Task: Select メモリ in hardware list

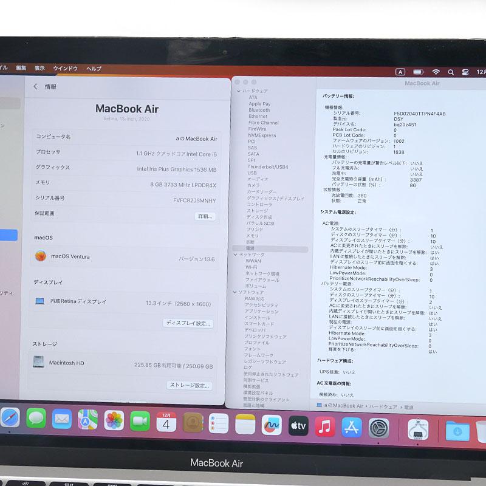Action: (x=252, y=236)
